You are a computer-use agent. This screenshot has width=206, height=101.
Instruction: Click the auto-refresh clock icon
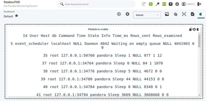(144, 4)
